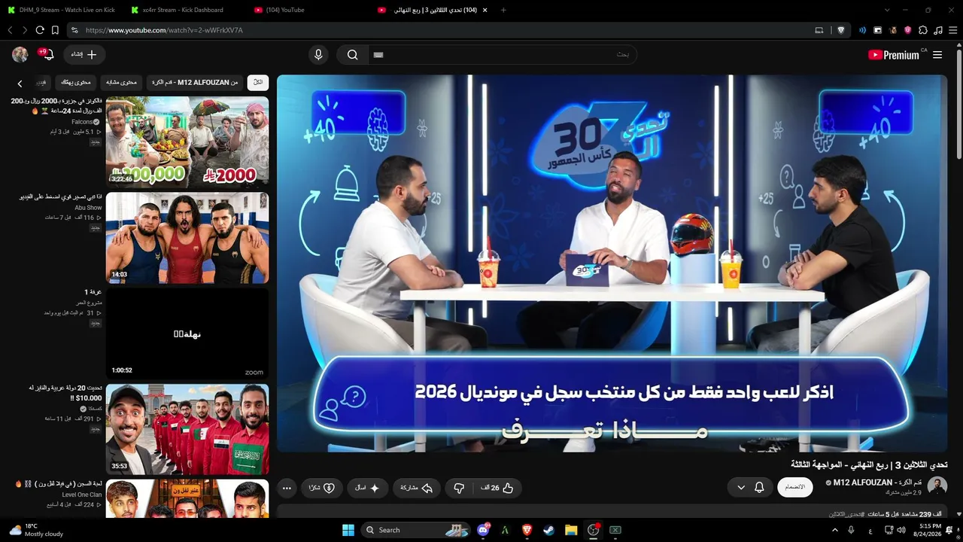Viewport: 963px width, 542px height.
Task: Open the Falcons channel link
Action: [x=82, y=122]
